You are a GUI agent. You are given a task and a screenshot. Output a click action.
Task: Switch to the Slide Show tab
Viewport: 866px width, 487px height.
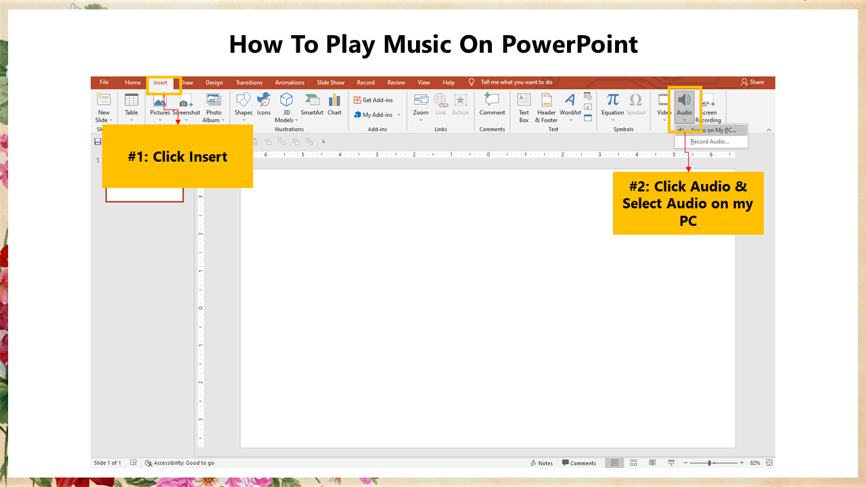click(x=331, y=83)
